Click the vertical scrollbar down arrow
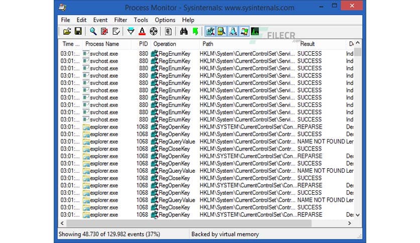 pos(358,215)
